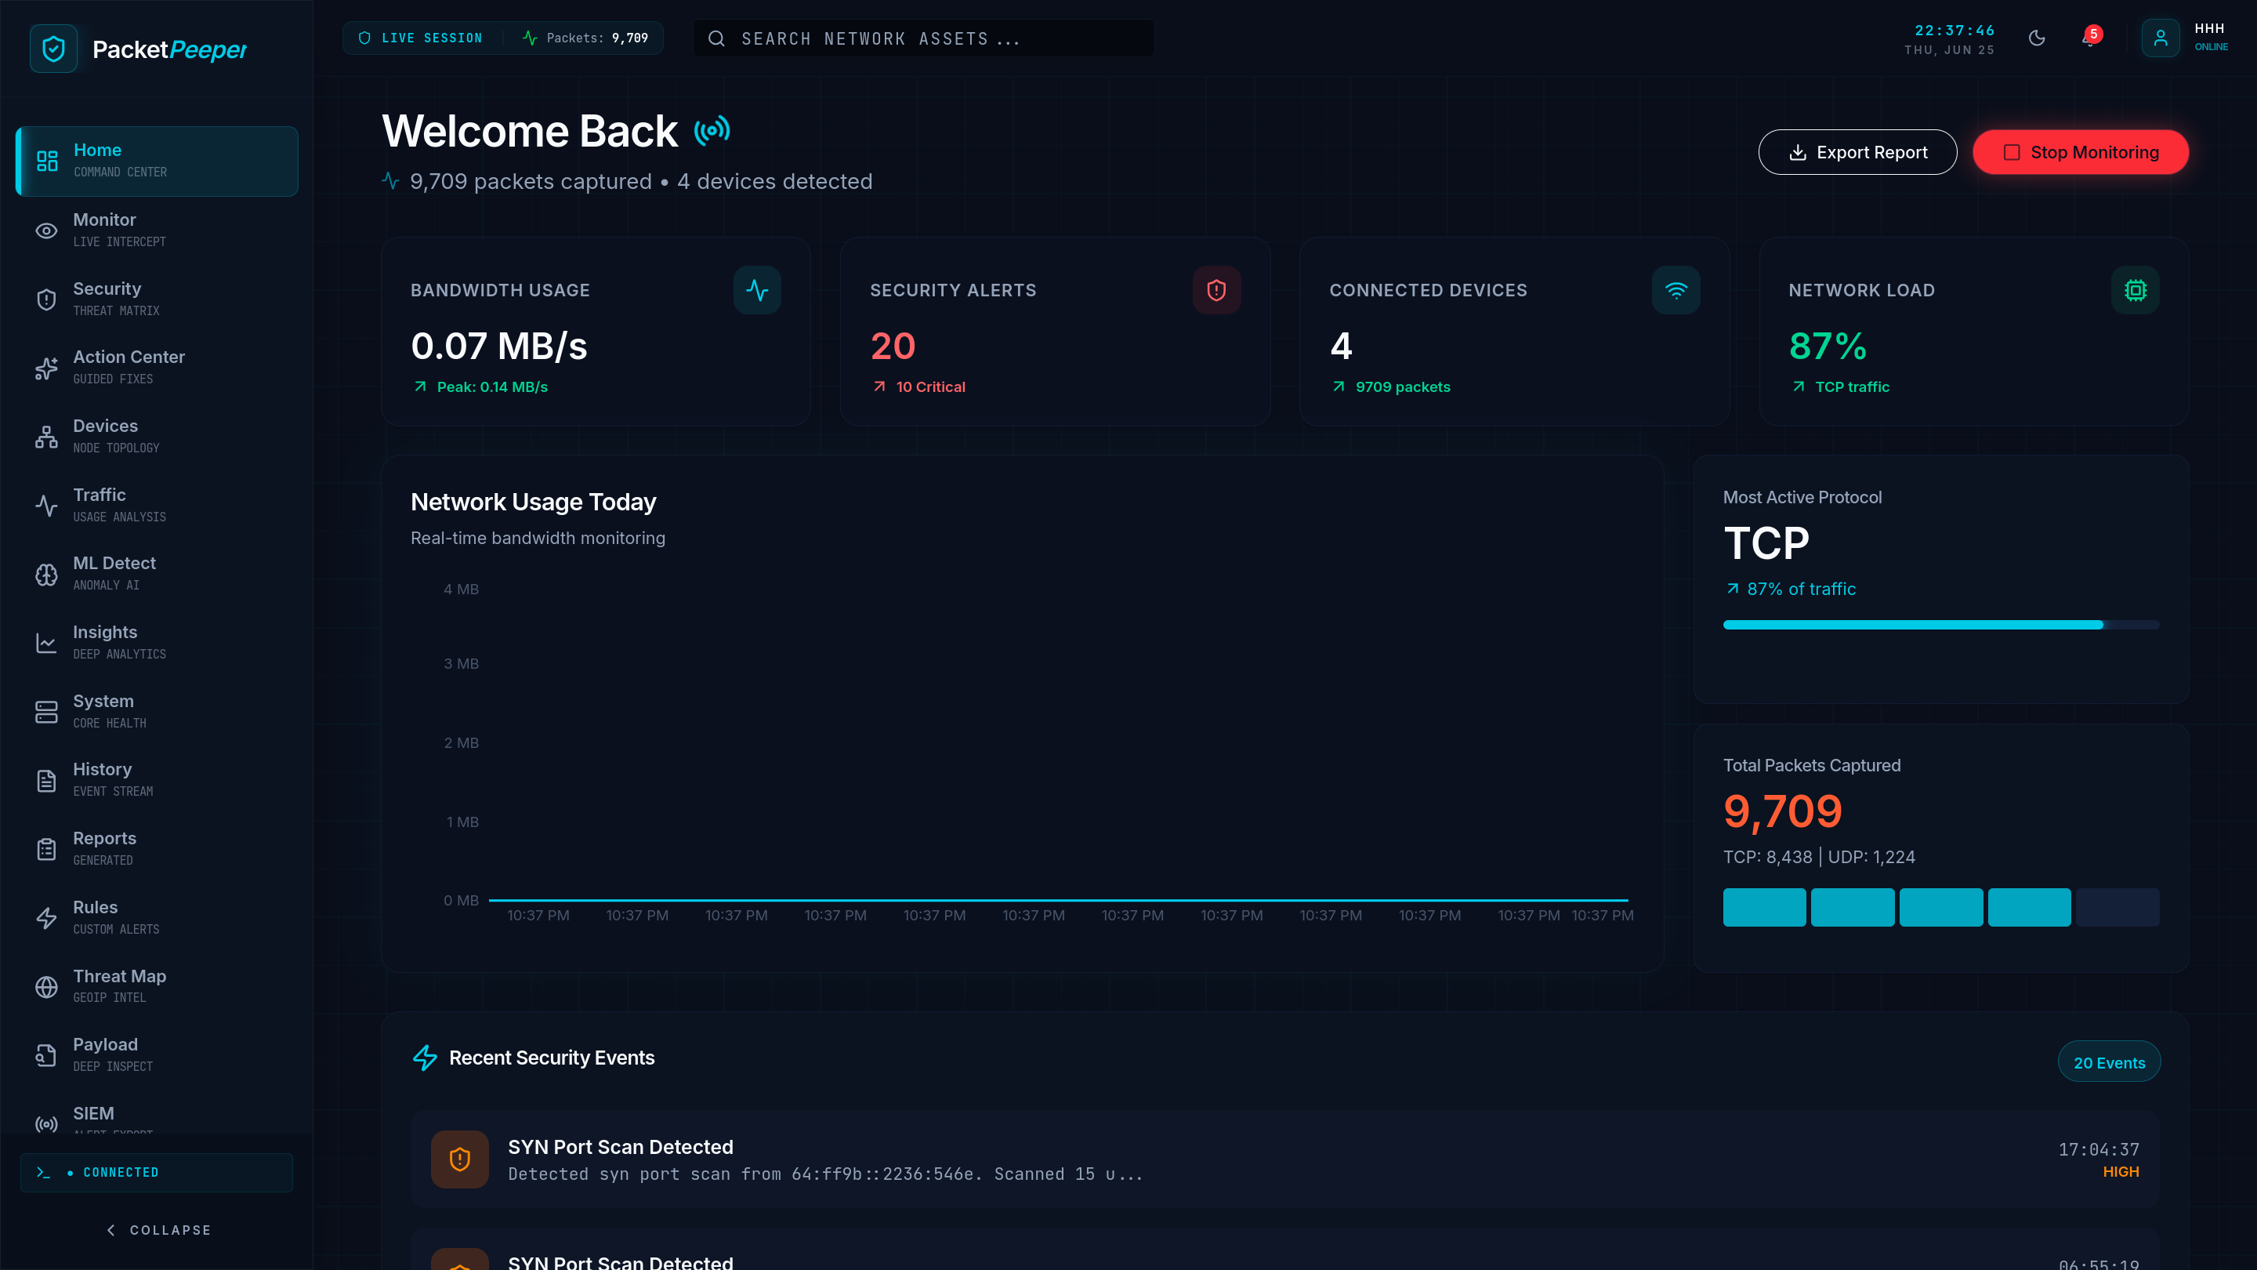The width and height of the screenshot is (2257, 1270).
Task: Click the Stop Monitoring button
Action: (2080, 153)
